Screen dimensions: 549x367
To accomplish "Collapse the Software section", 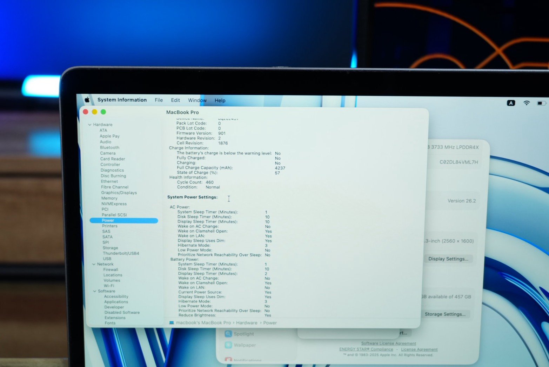I will 95,291.
